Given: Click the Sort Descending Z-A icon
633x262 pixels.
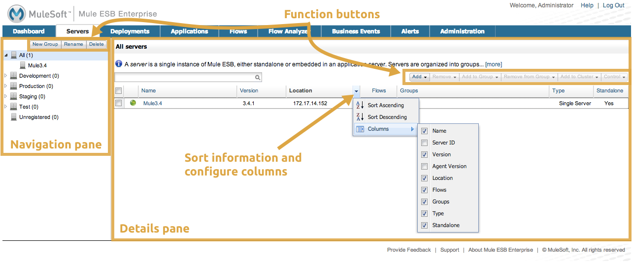Looking at the screenshot, I should click(360, 117).
